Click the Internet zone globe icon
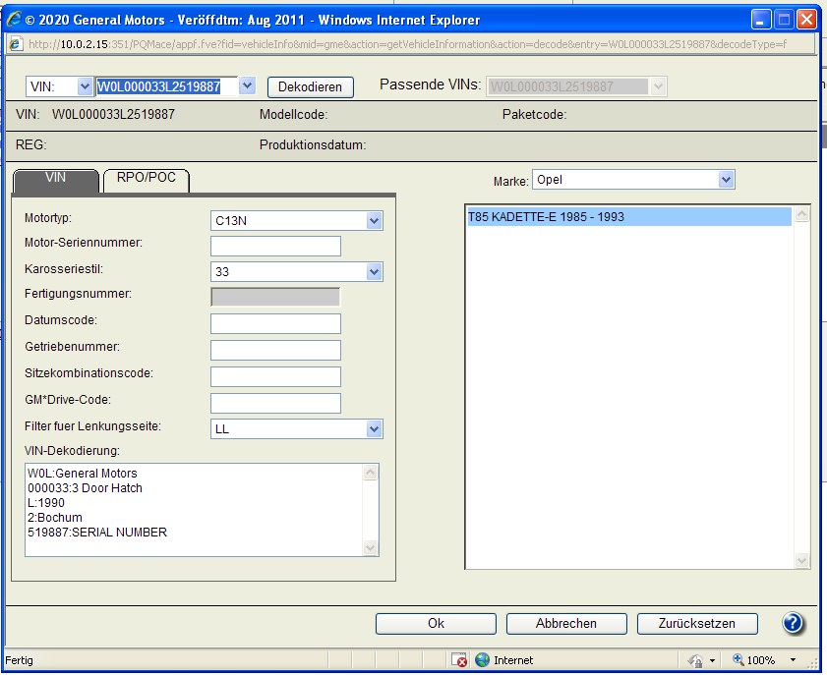Image resolution: width=827 pixels, height=675 pixels. [x=482, y=660]
